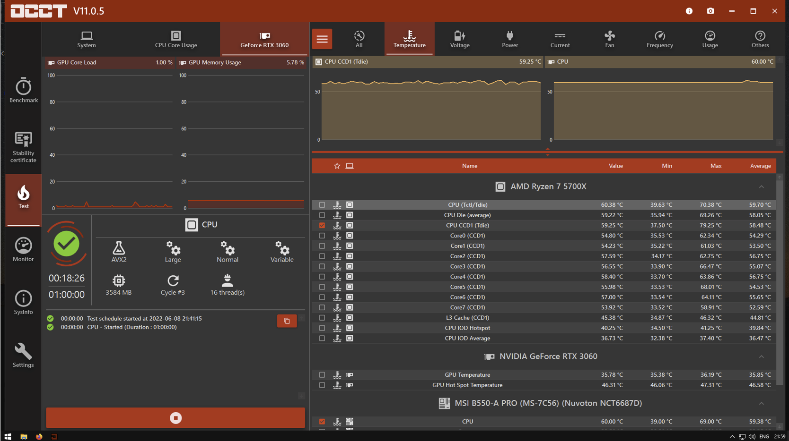This screenshot has height=441, width=789.
Task: Switch to the System tab
Action: point(86,39)
